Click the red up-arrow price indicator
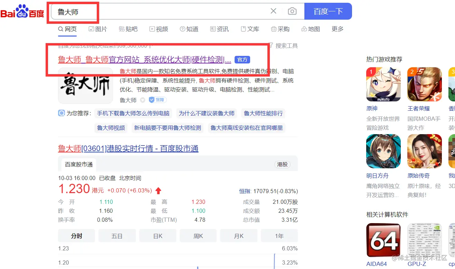Screen dimensions: 455x269 [158, 191]
